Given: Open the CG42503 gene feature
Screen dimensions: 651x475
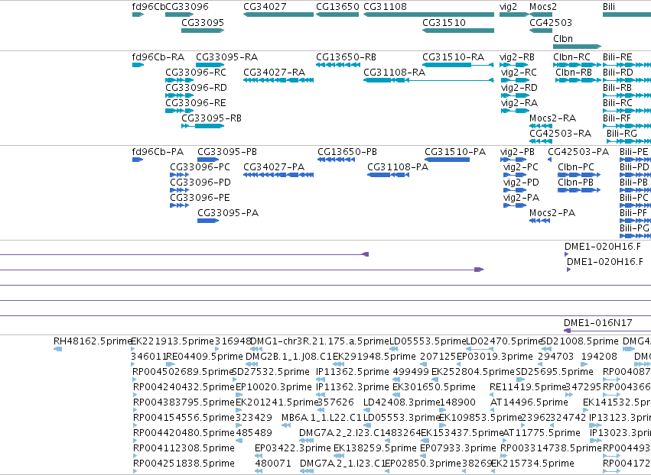Looking at the screenshot, I should pos(541,31).
